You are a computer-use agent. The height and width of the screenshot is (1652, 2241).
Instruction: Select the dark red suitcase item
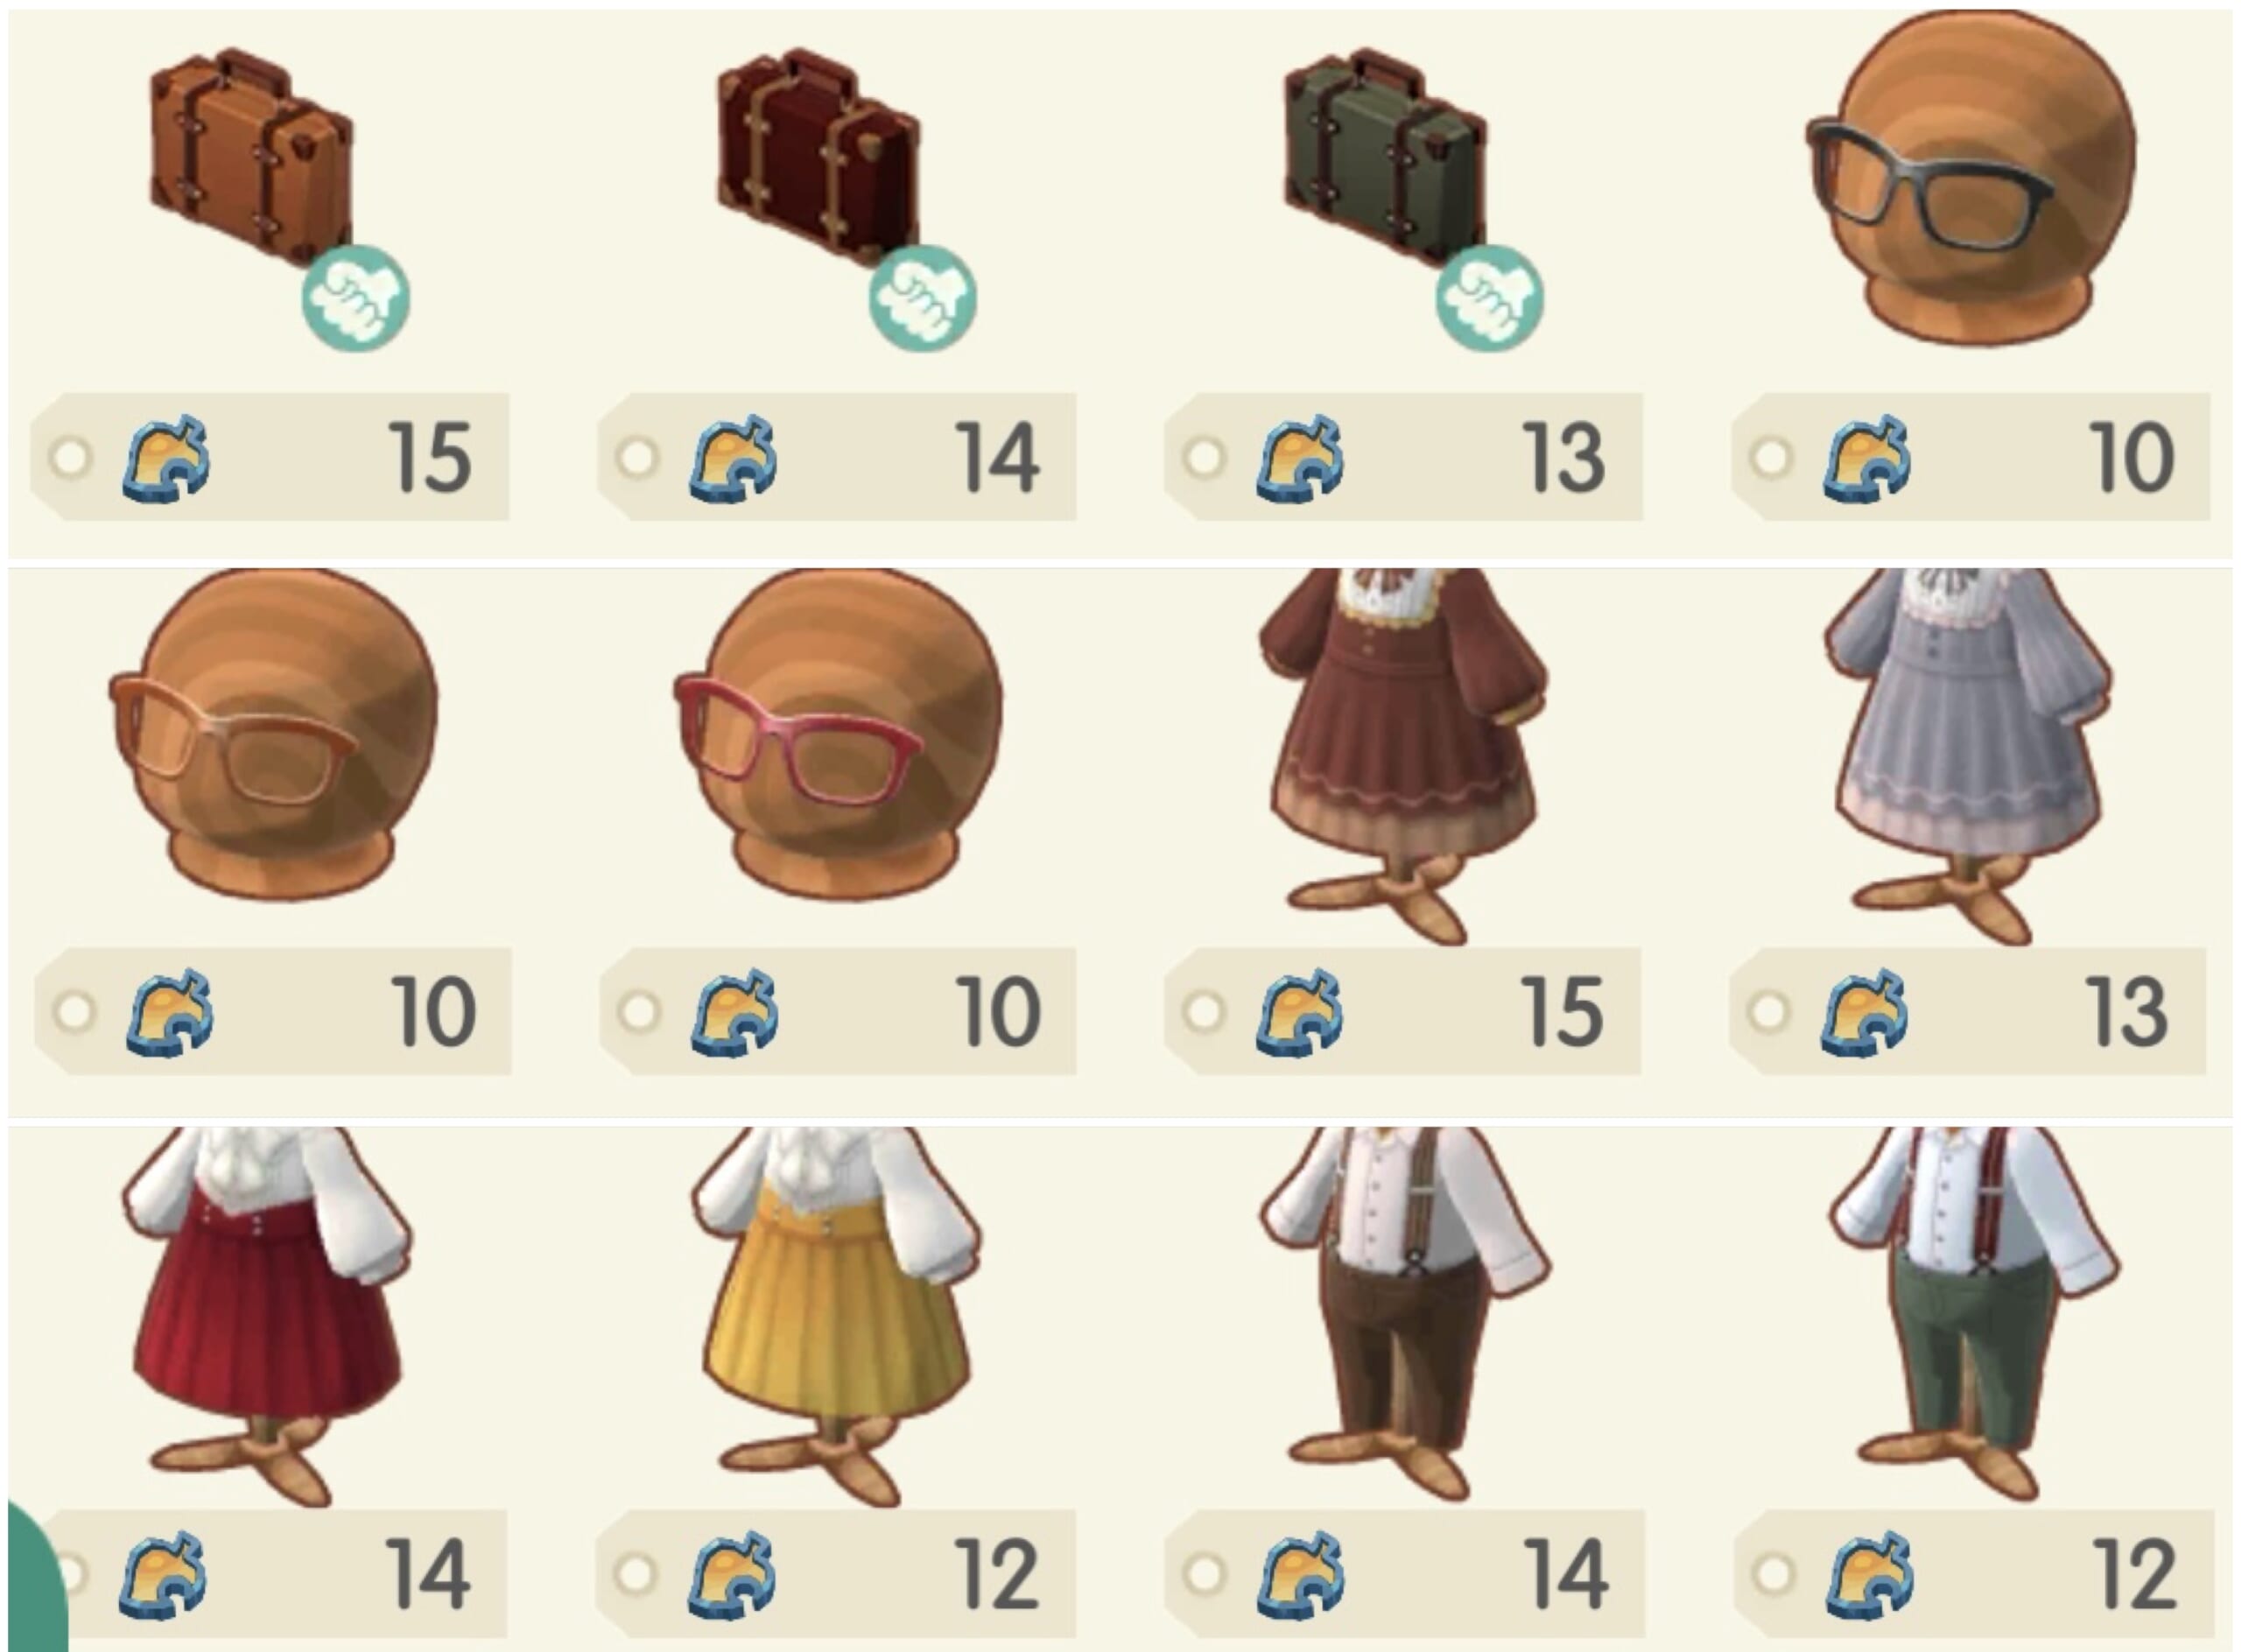point(818,158)
